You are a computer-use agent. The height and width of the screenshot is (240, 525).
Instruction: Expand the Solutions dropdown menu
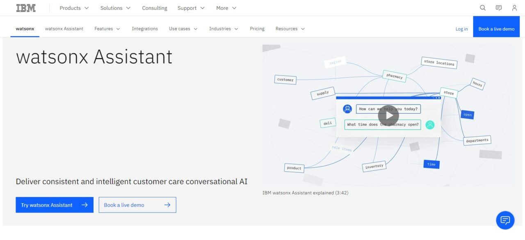tap(115, 8)
